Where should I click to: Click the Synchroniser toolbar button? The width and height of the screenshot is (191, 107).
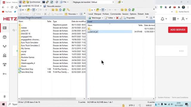pyautogui.click(x=33, y=2)
